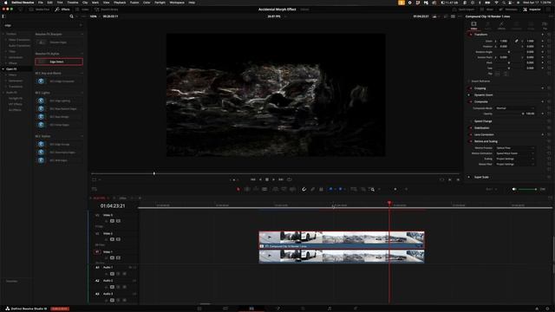Mute audio with the speaker icon
Screen dimensions: 555x312
514,189
